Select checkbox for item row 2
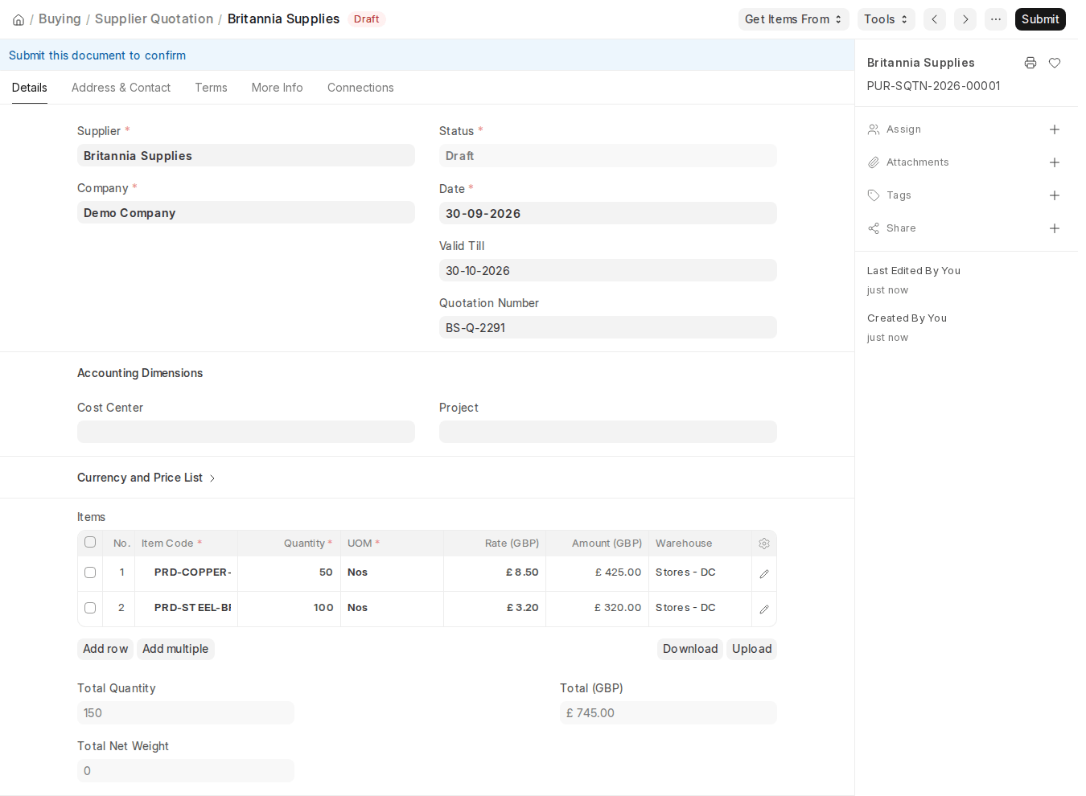Viewport: 1086px width, 796px height. pos(90,608)
